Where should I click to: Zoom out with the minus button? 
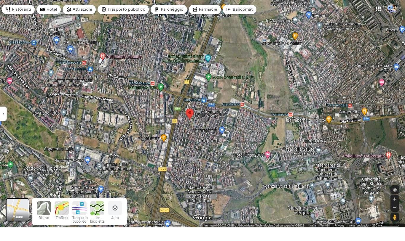[x=394, y=207]
